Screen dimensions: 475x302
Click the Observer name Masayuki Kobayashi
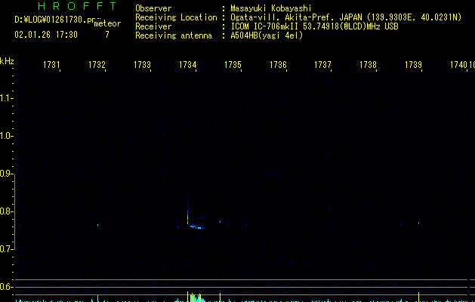click(x=271, y=8)
